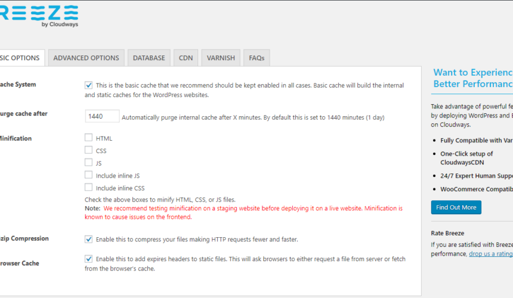Disable the Cache System checkbox
The height and width of the screenshot is (298, 513).
point(88,85)
